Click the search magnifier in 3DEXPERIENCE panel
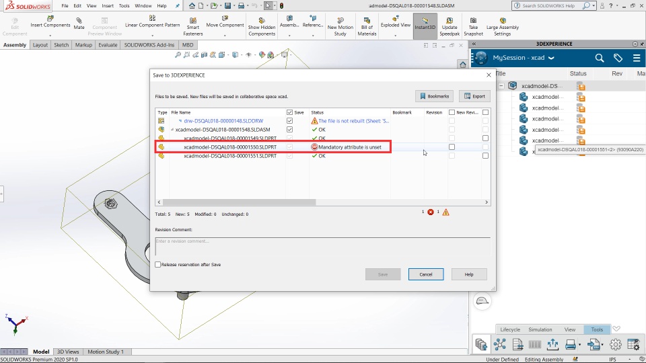The width and height of the screenshot is (646, 363). point(600,58)
